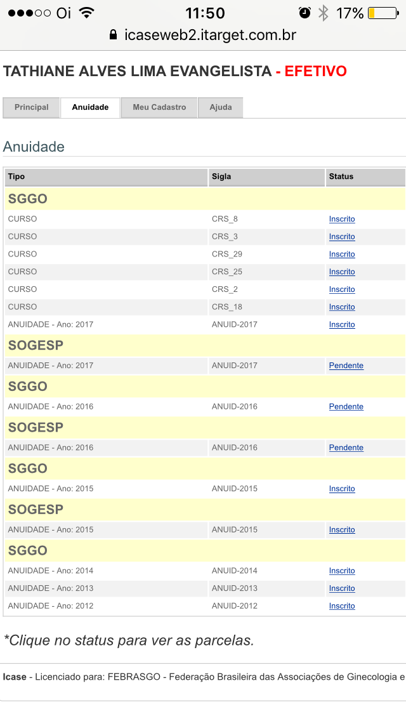Tap the Wi-Fi status icon
This screenshot has width=406, height=721.
pos(87,13)
